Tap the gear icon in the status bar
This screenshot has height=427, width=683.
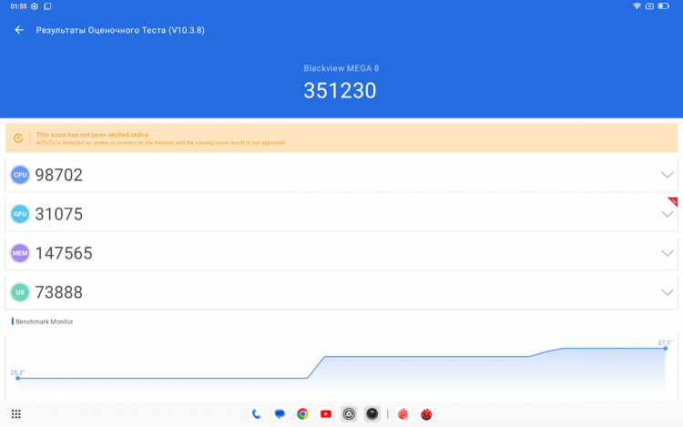tap(35, 6)
